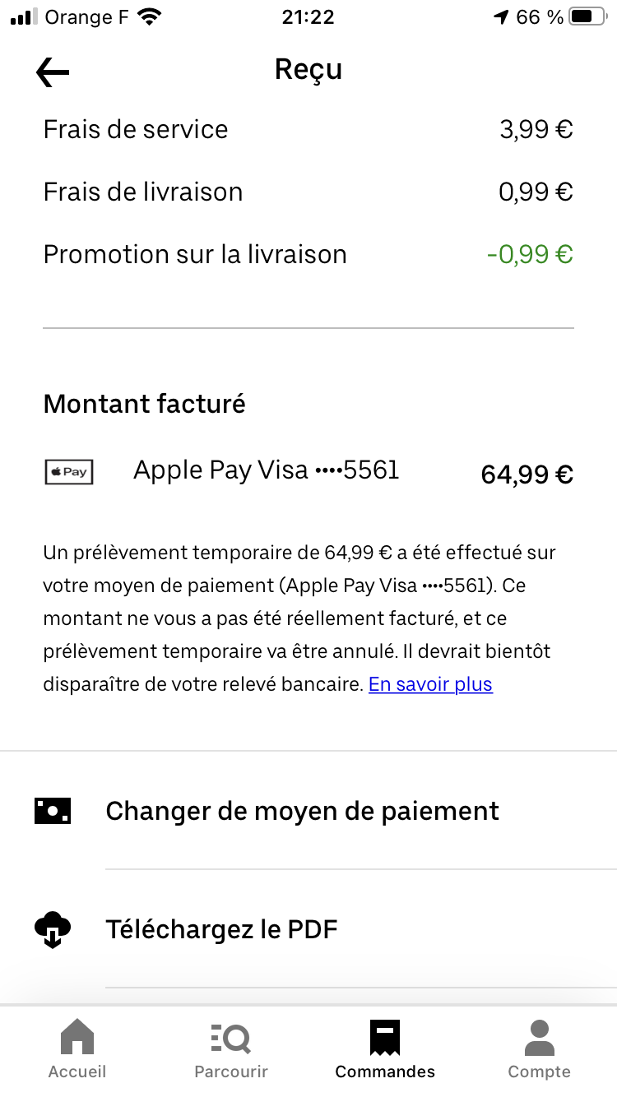Tap the Commandes receipt icon
Screen dimensions: 617x1097
[385, 1038]
